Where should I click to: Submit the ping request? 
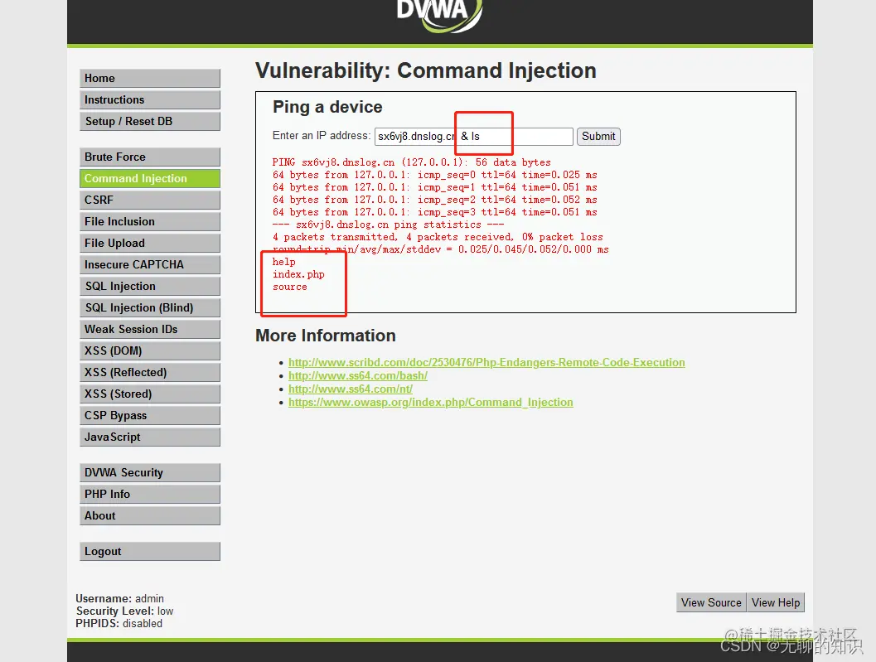tap(598, 137)
